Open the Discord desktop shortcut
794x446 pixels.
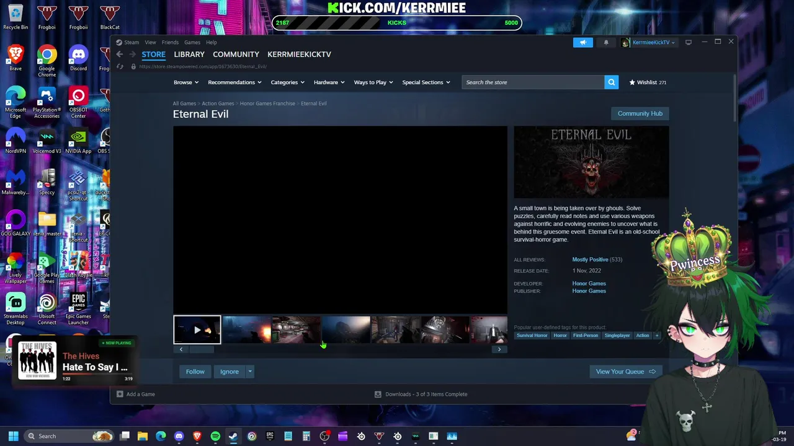point(78,58)
